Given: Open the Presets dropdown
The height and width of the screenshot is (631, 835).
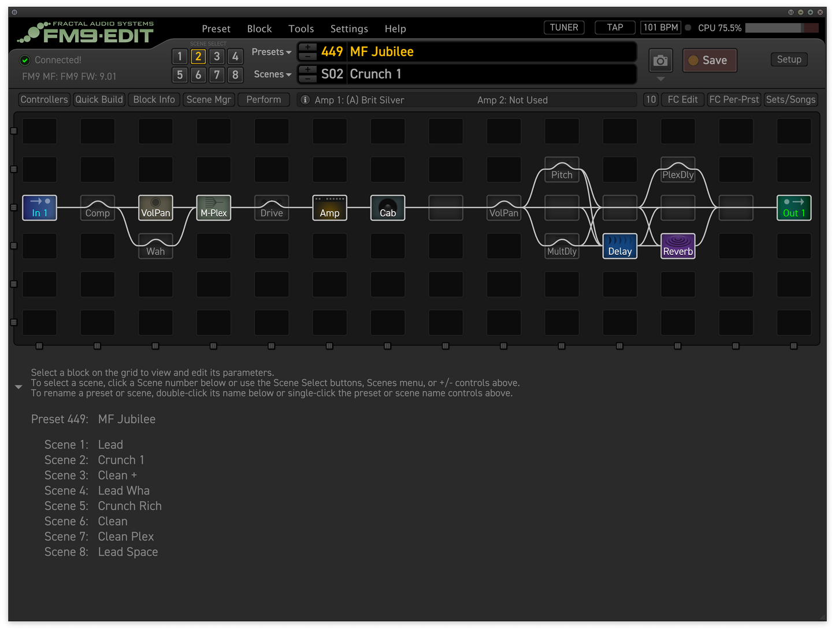Looking at the screenshot, I should click(272, 52).
